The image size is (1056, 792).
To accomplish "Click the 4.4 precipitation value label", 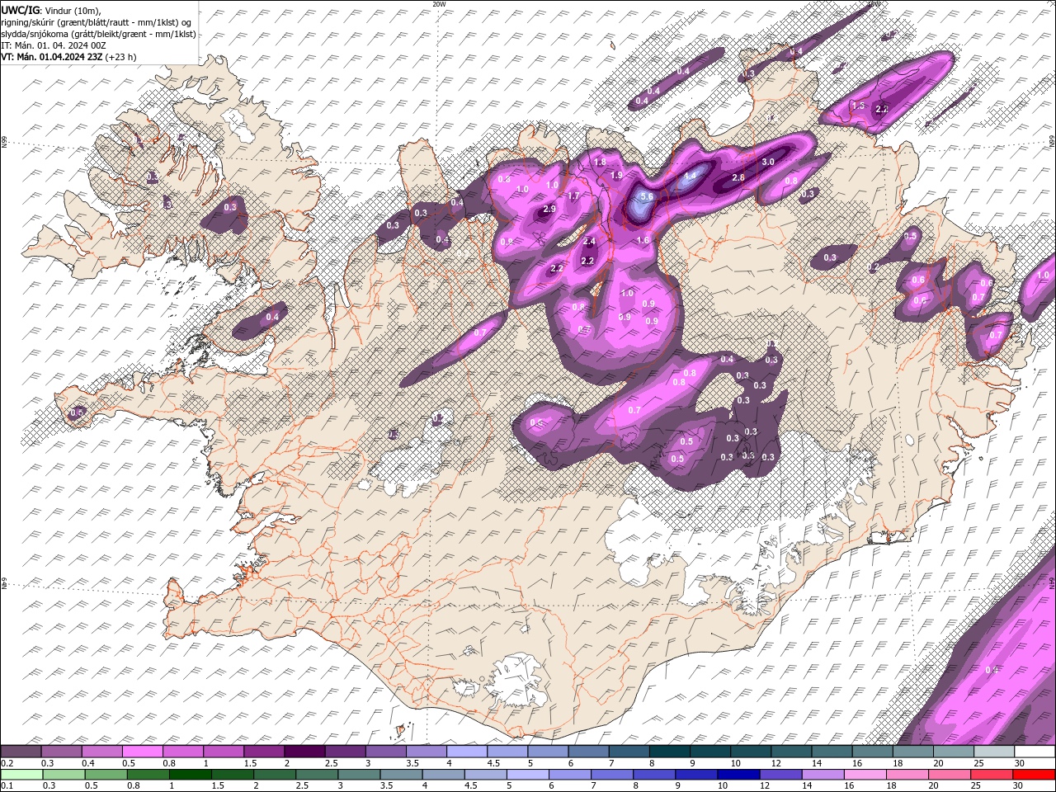I will click(x=691, y=176).
